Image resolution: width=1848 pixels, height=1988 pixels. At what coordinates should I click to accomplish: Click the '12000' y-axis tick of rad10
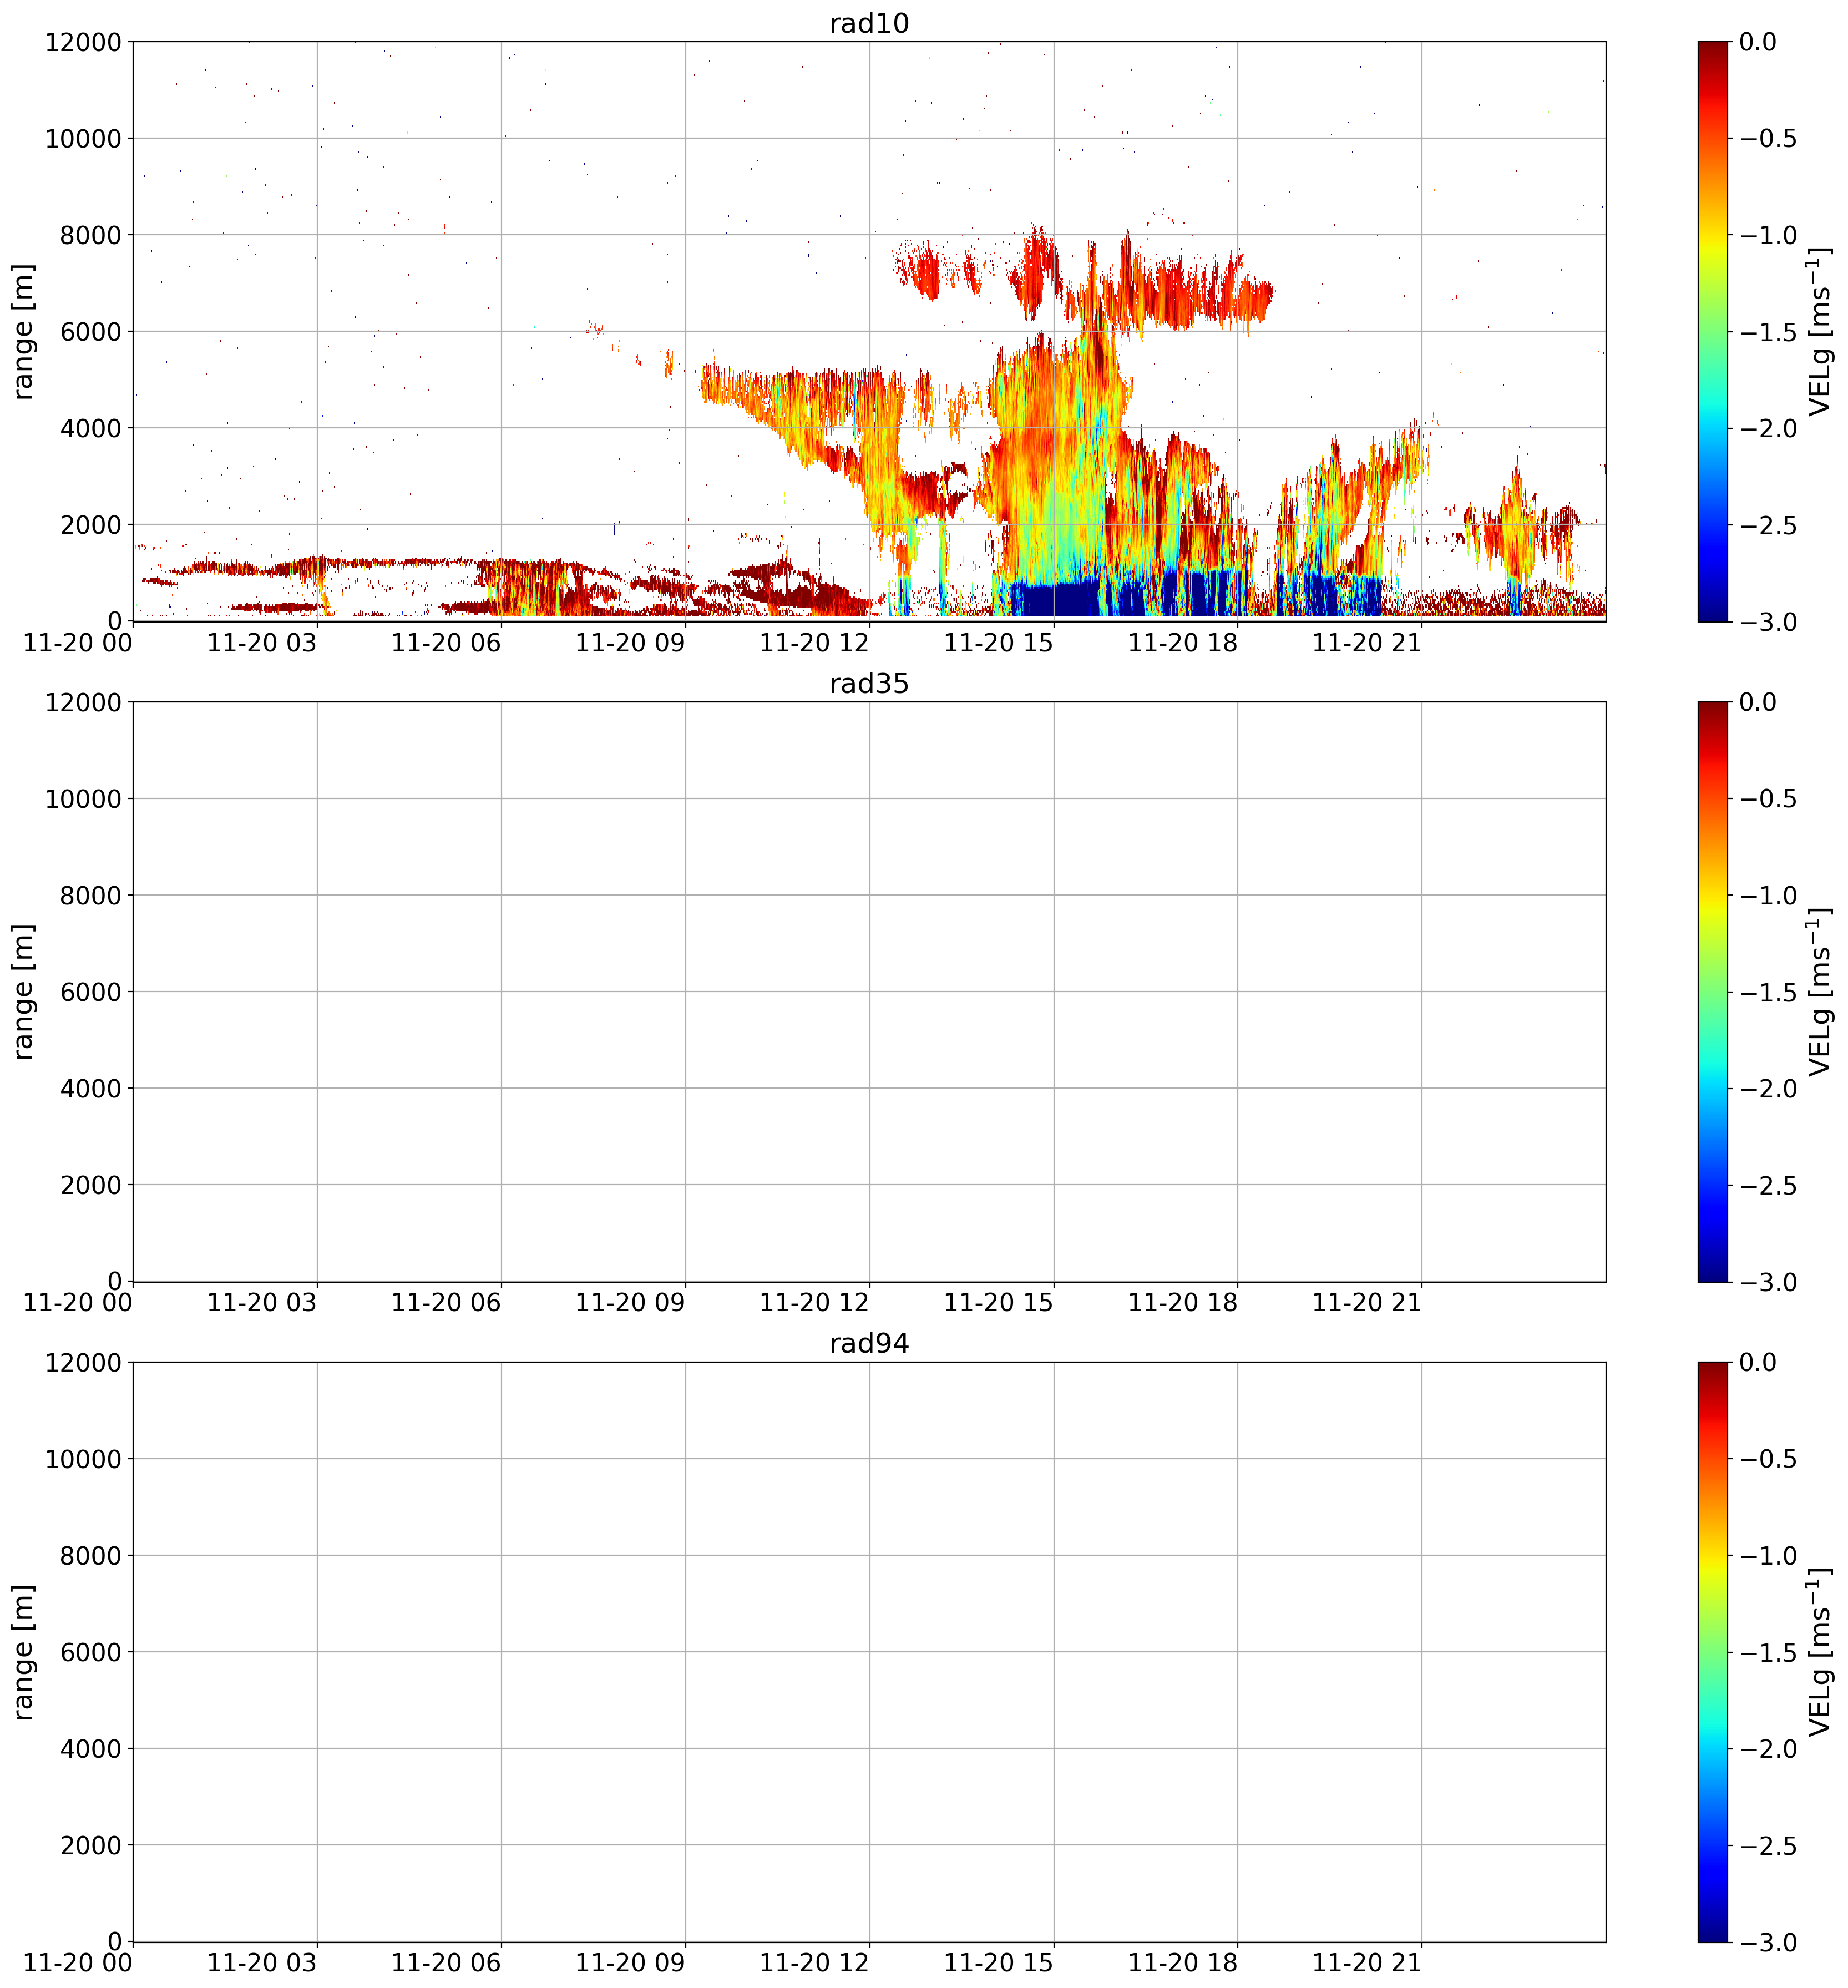[83, 42]
